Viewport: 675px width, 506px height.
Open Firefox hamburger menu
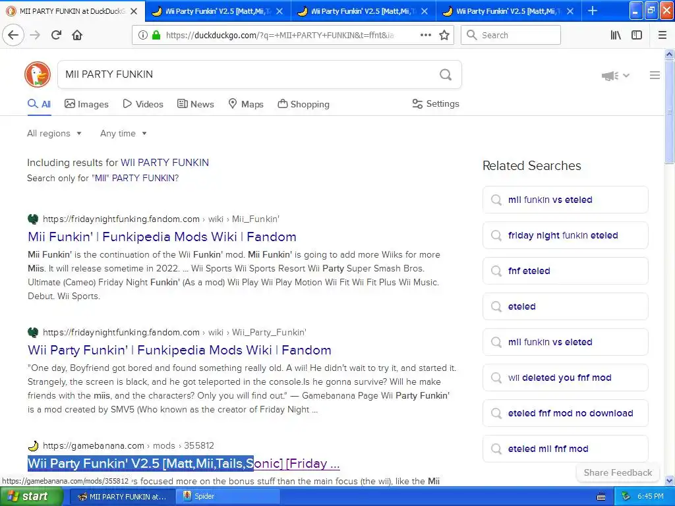[x=662, y=35]
